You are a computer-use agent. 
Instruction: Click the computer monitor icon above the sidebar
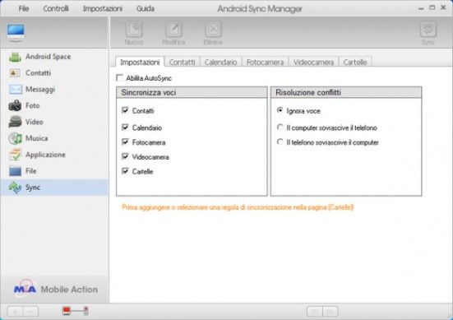(16, 33)
